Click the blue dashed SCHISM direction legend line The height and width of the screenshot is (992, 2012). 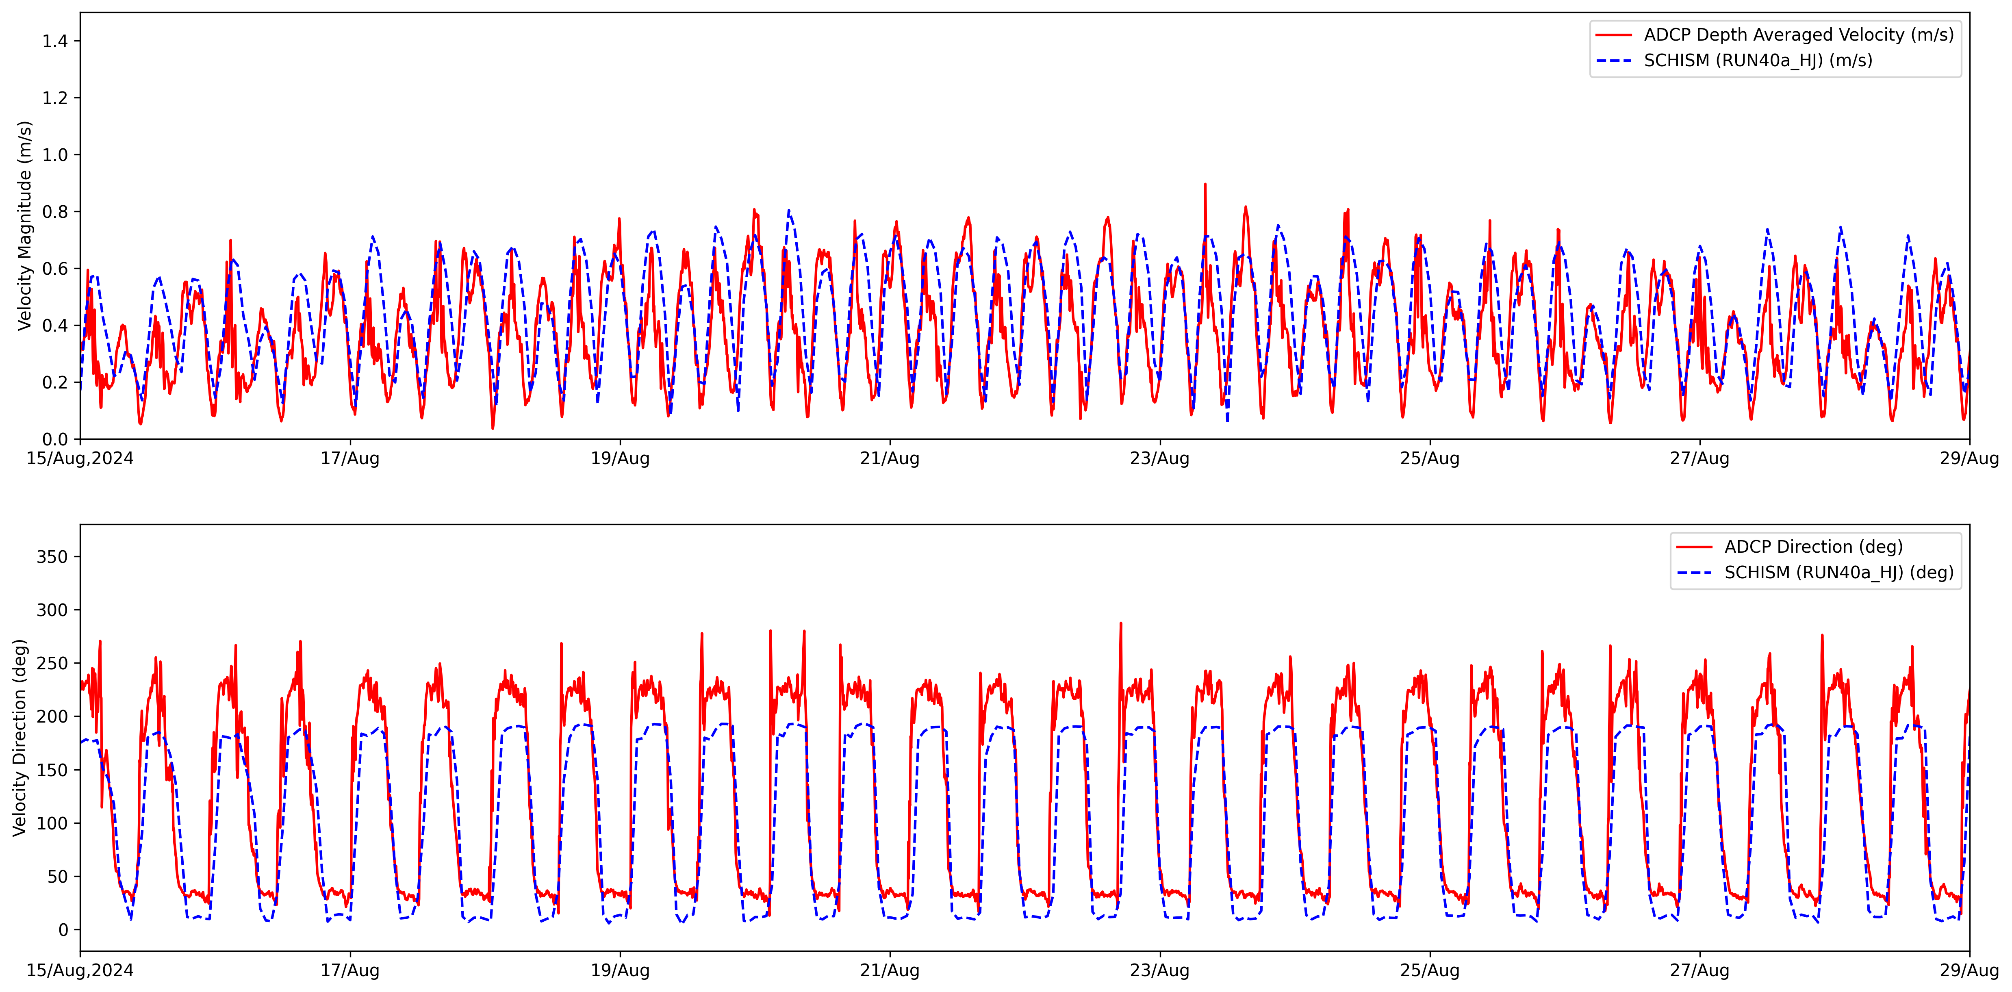point(1694,573)
